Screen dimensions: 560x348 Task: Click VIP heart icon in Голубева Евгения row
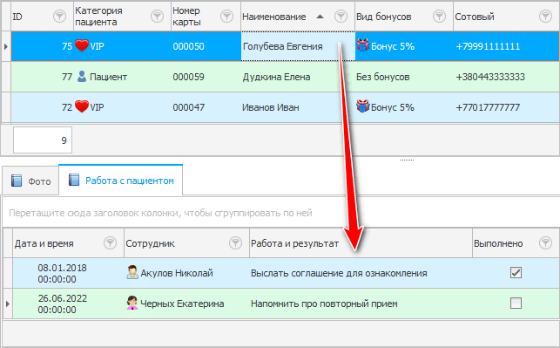click(x=82, y=45)
